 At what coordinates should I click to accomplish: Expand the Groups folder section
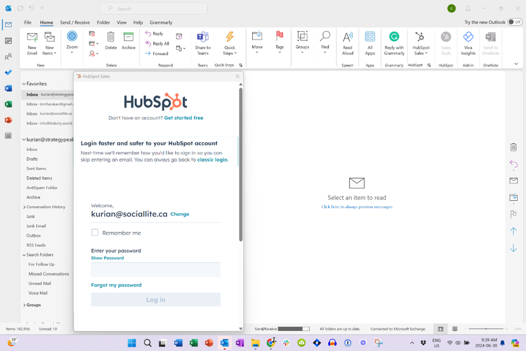(x=24, y=305)
